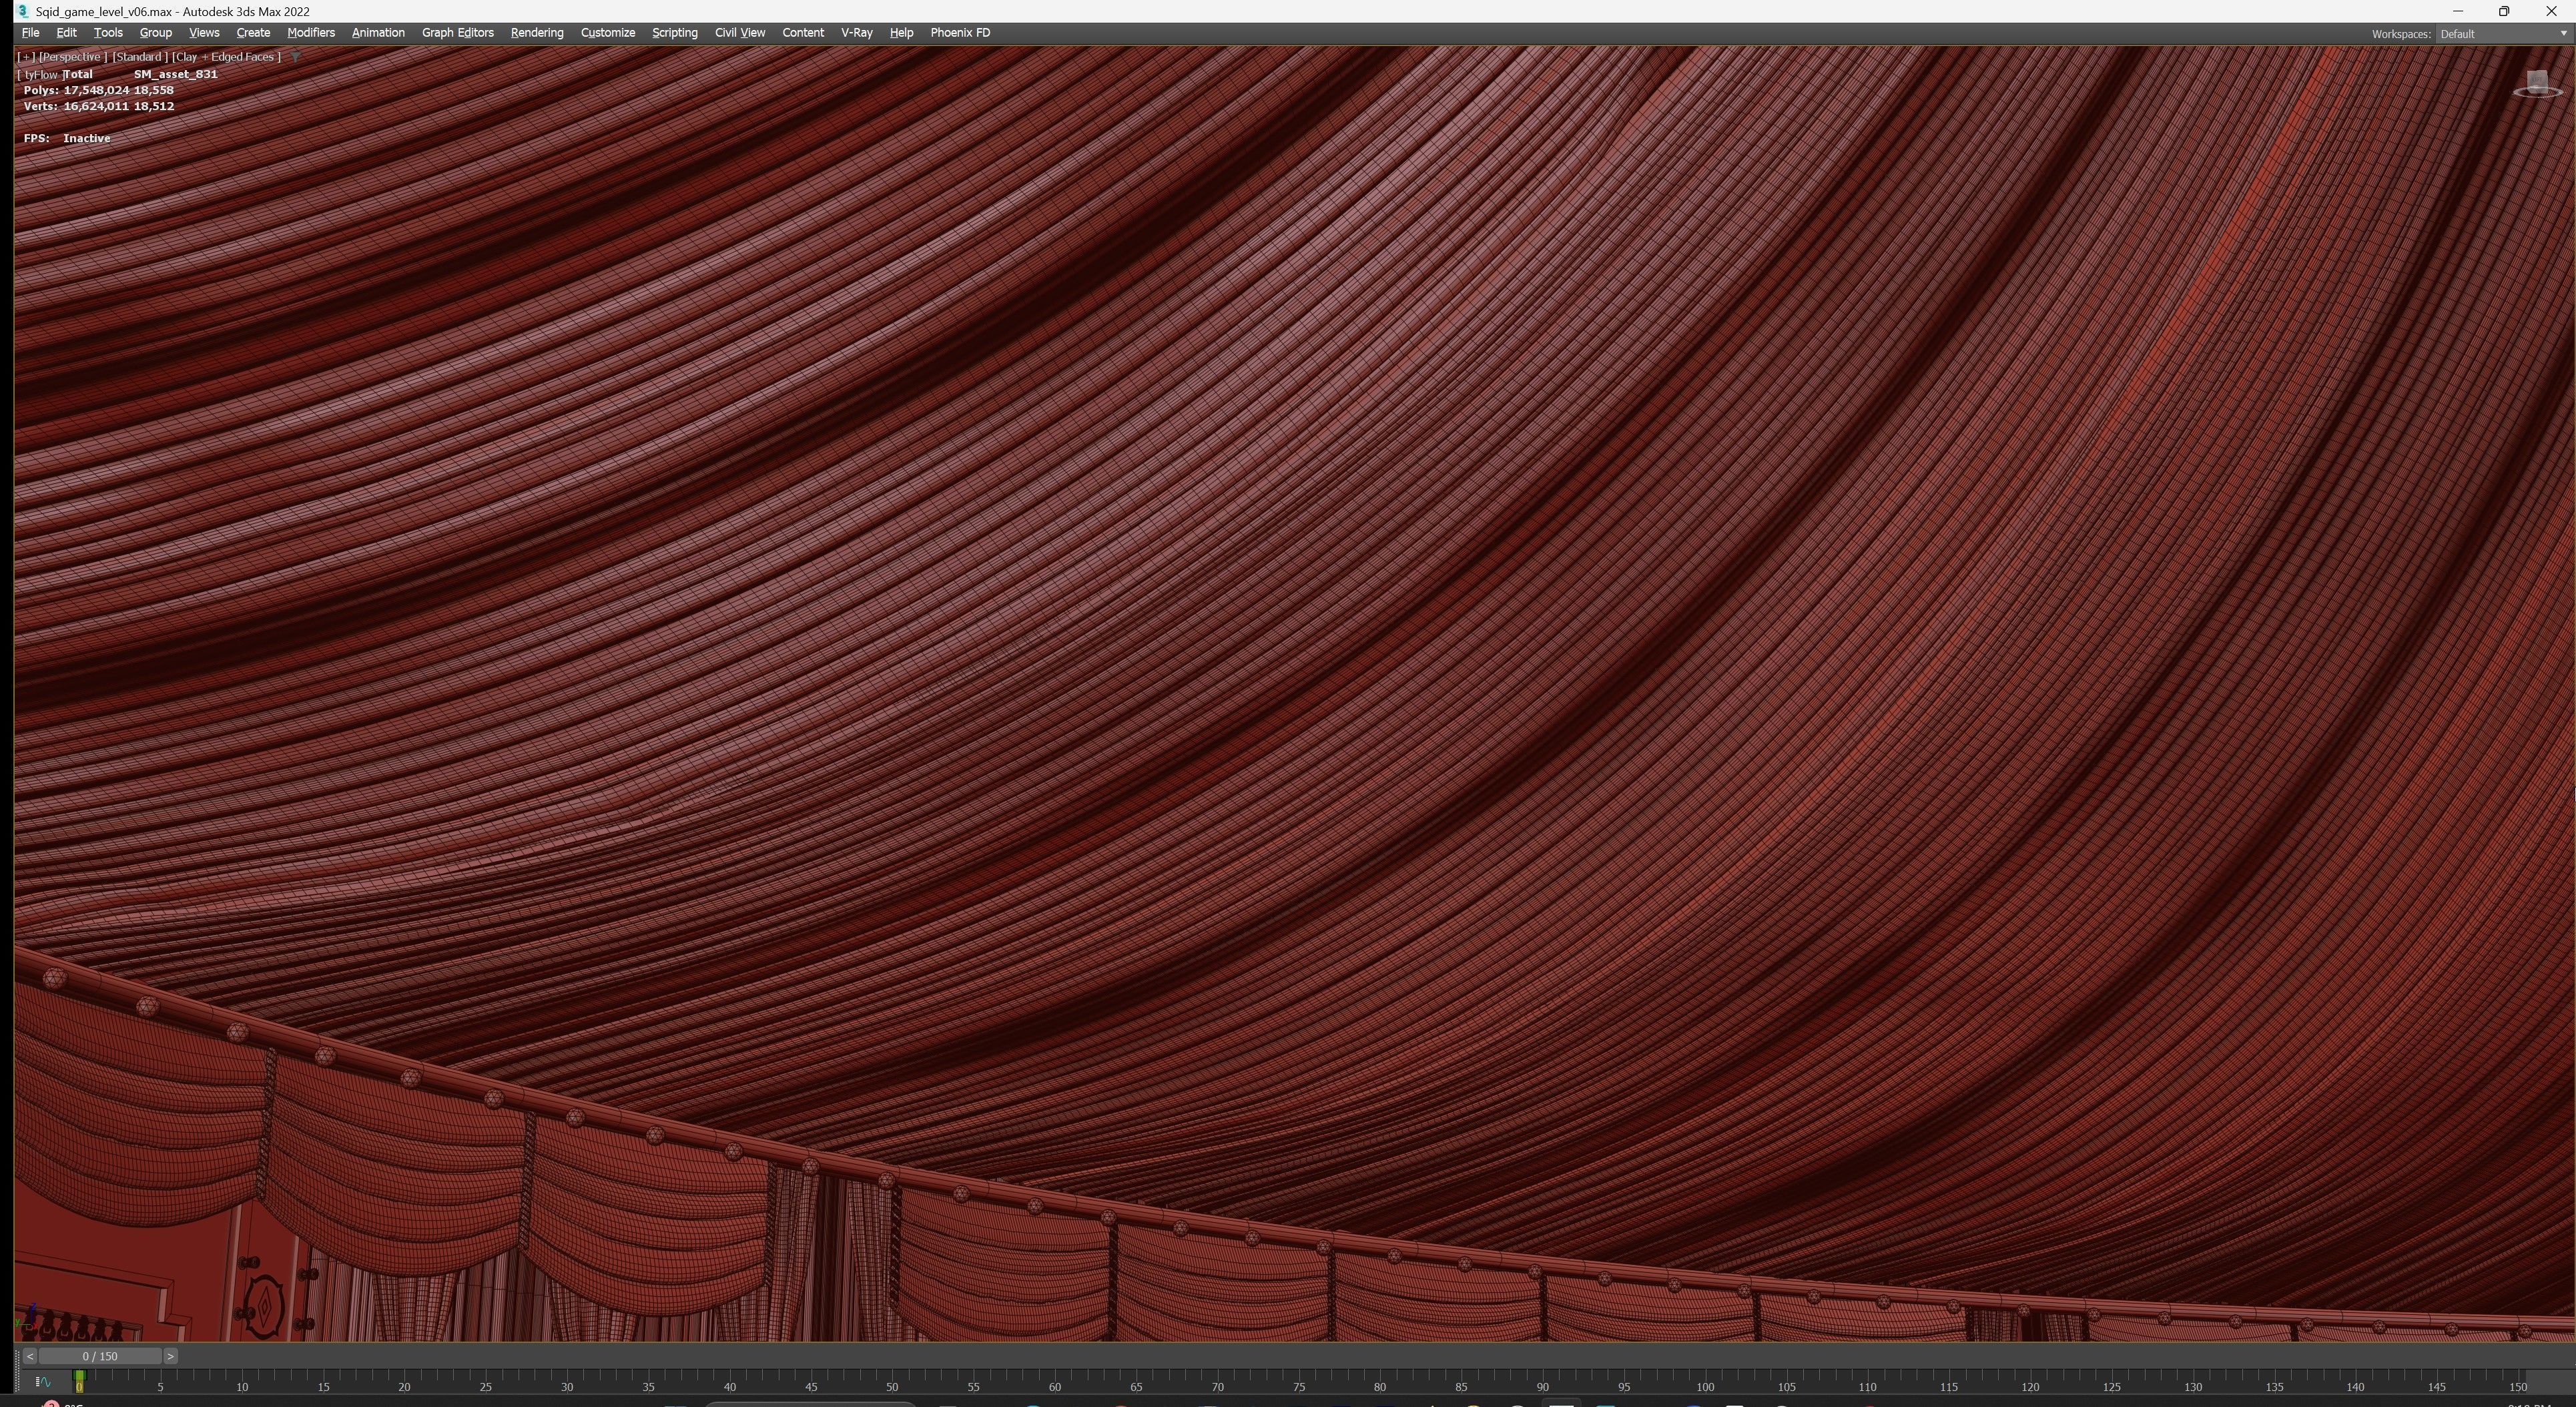The width and height of the screenshot is (2576, 1407).
Task: Restore down the 3ds Max window
Action: [2504, 11]
